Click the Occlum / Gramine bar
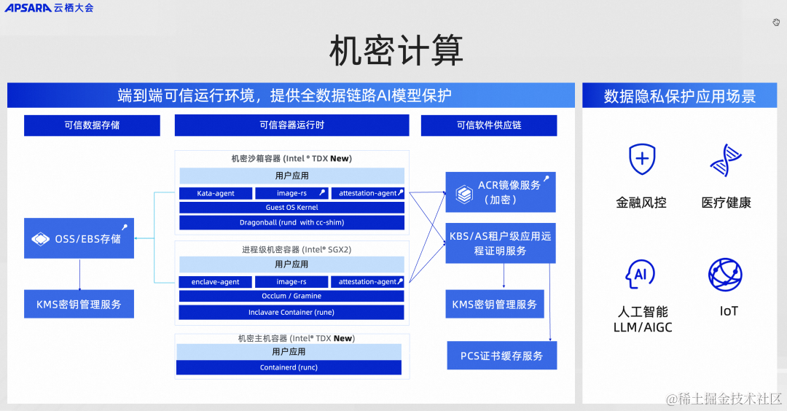This screenshot has height=411, width=787. point(291,296)
